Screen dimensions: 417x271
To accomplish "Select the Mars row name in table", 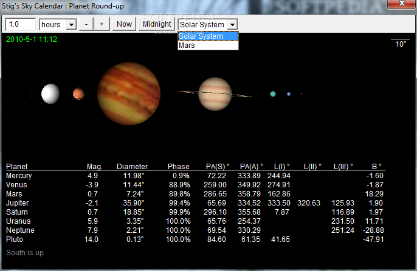I will (x=14, y=194).
